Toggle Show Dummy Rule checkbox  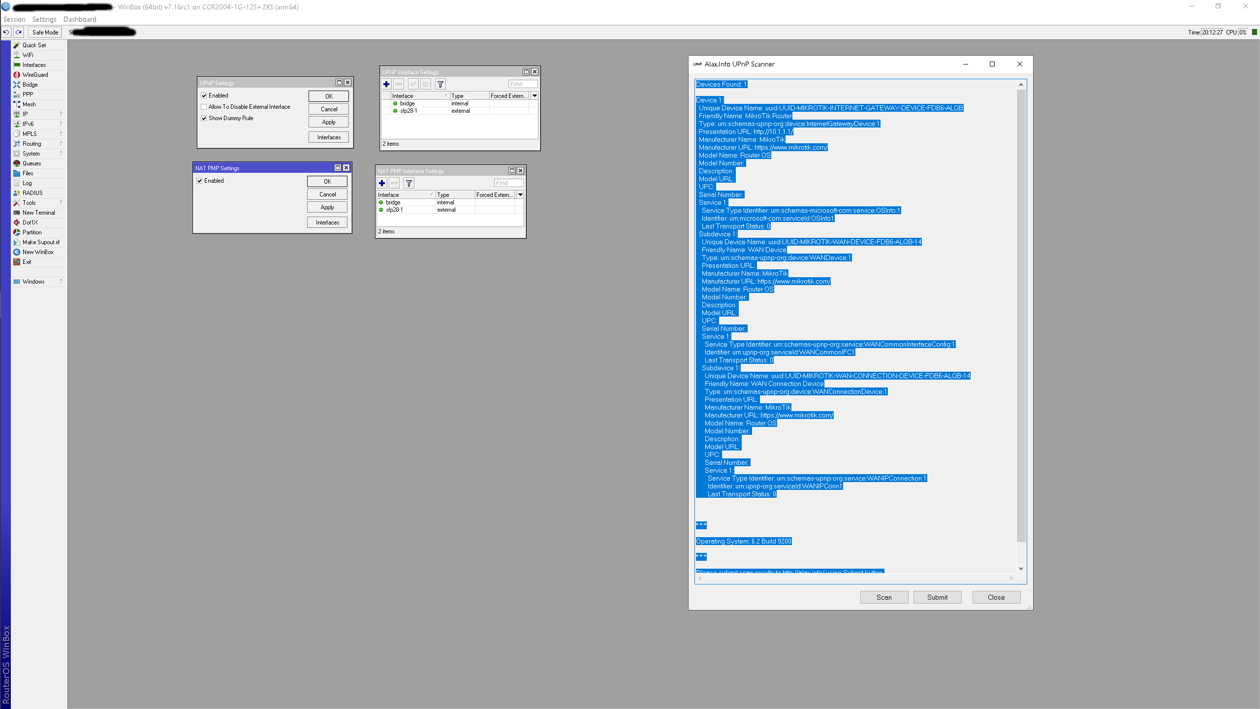coord(204,118)
